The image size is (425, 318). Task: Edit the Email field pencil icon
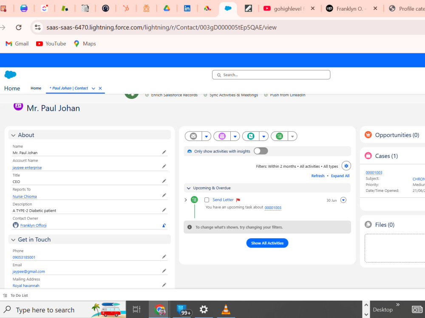164,271
